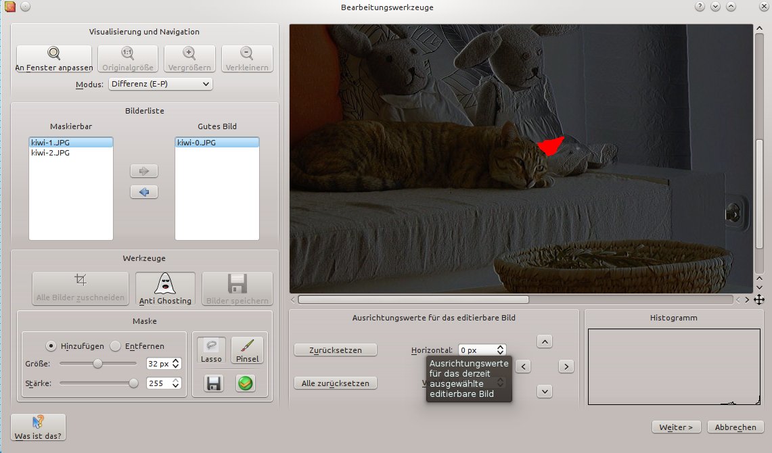Click the four-way pan arrows icon
Image resolution: width=772 pixels, height=453 pixels.
point(759,300)
